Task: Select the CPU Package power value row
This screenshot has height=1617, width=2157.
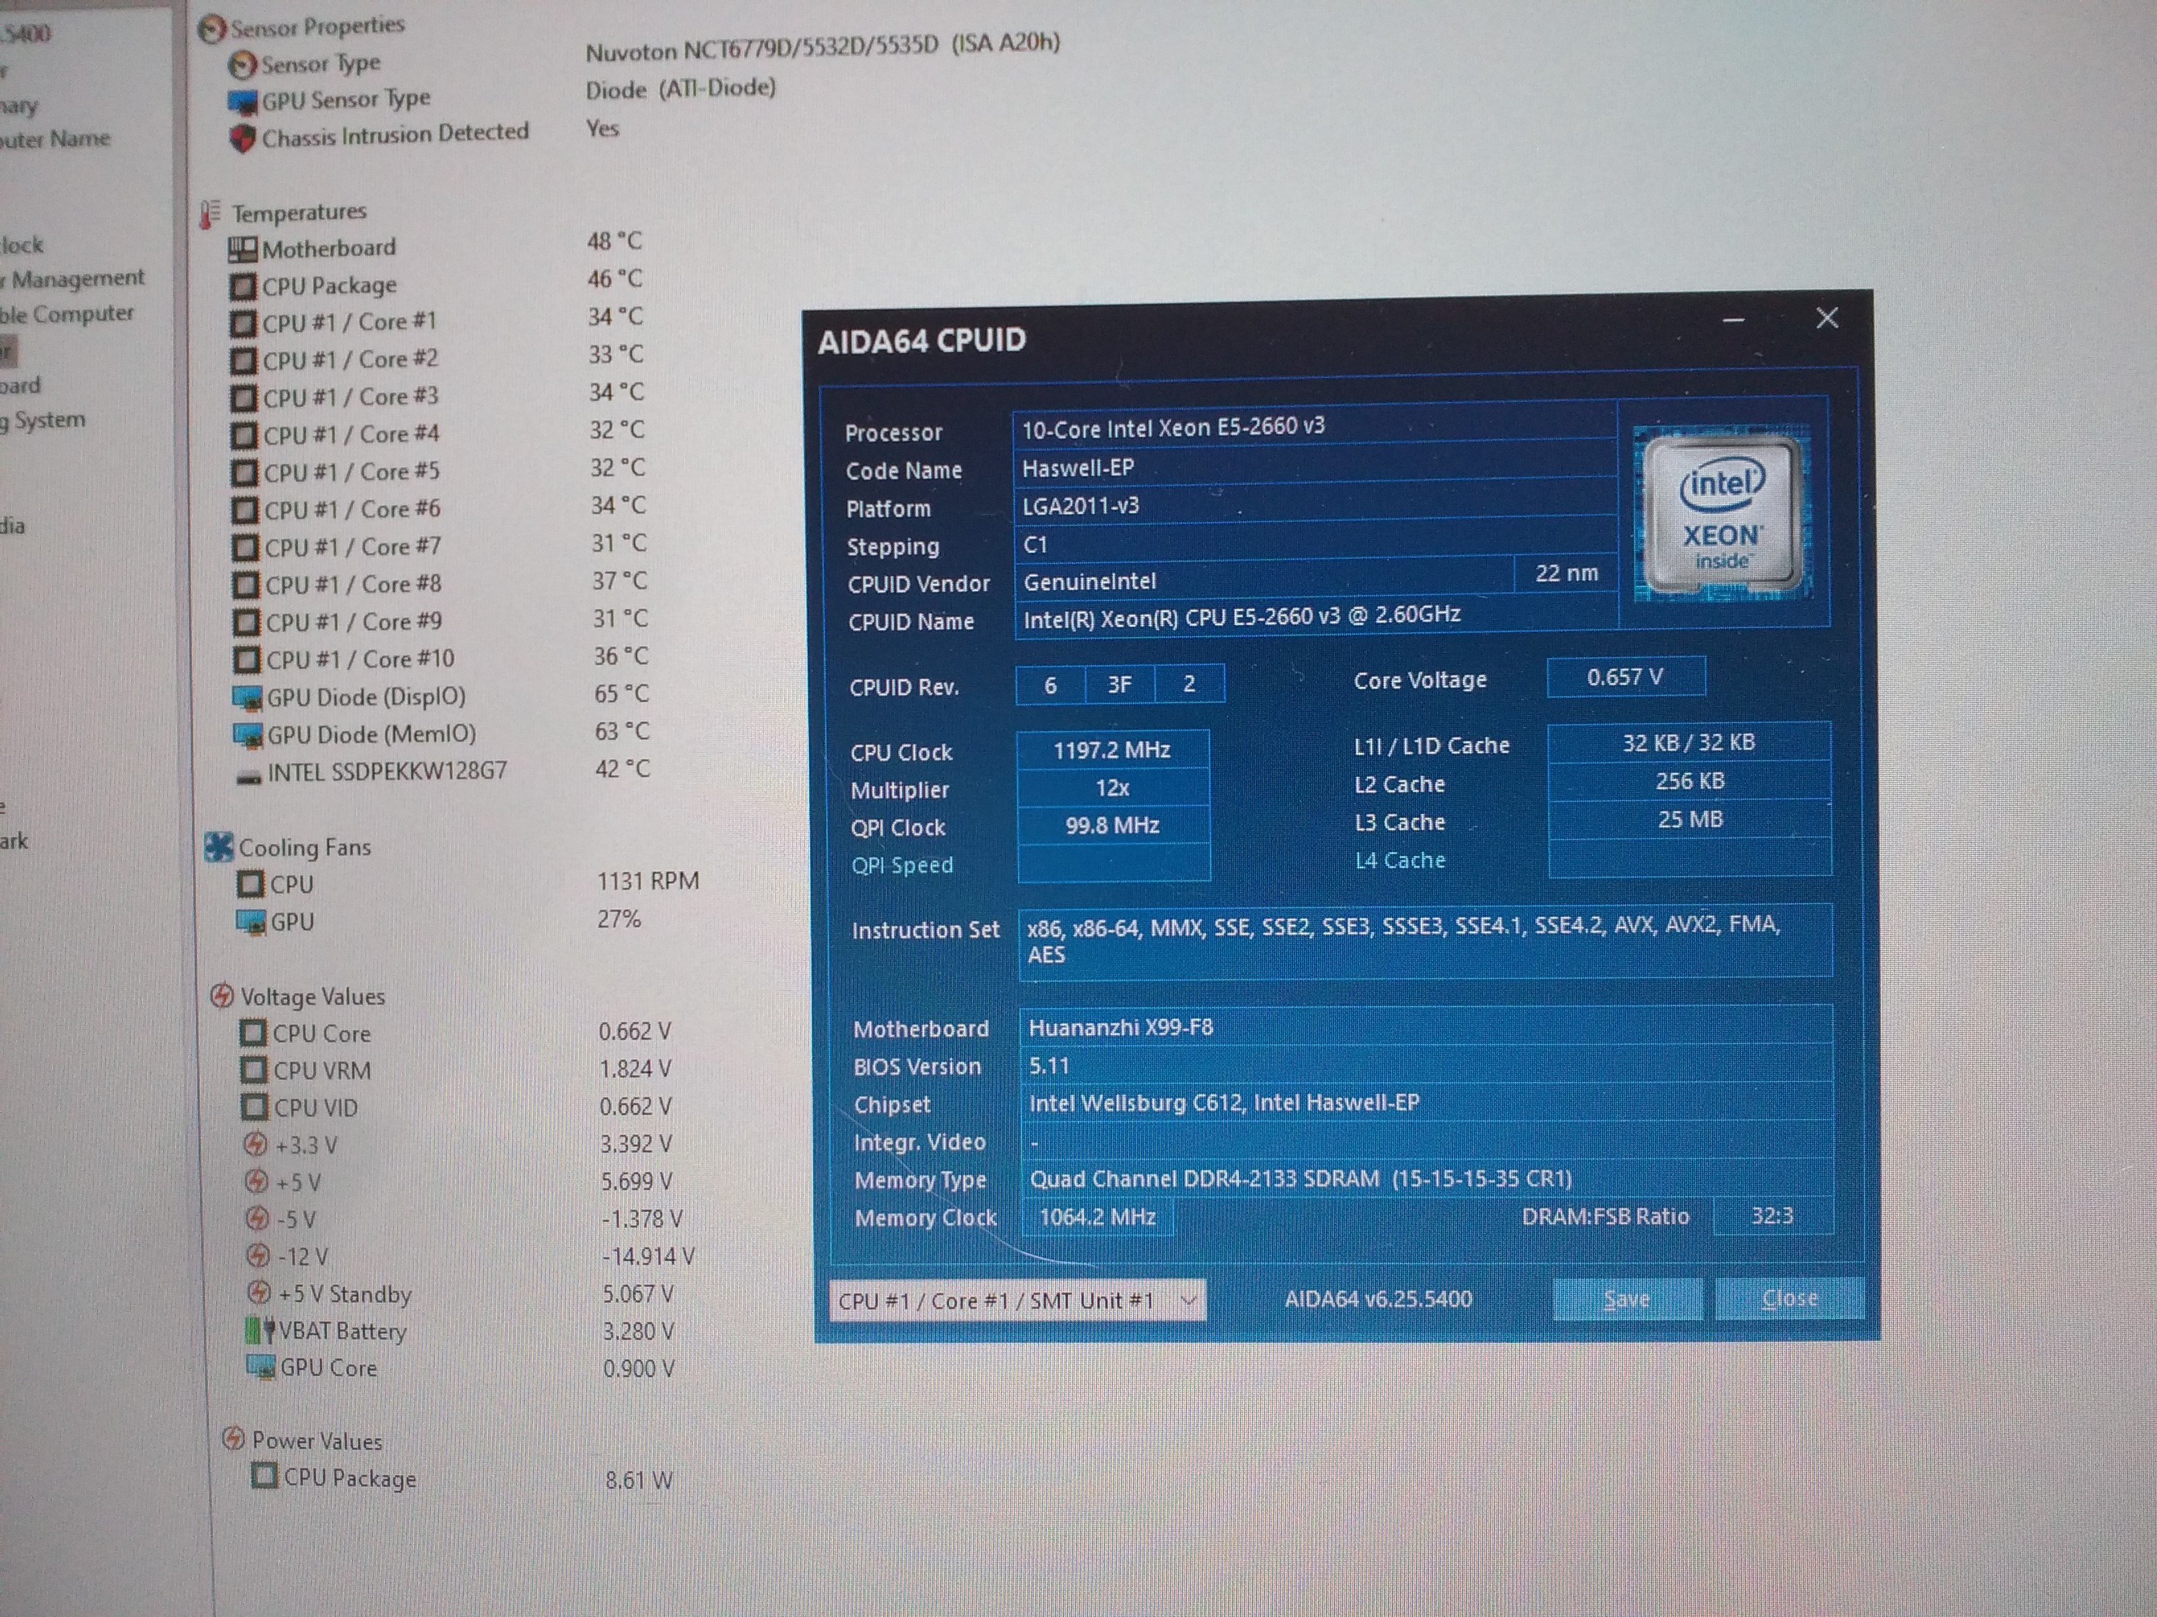Action: click(349, 1478)
